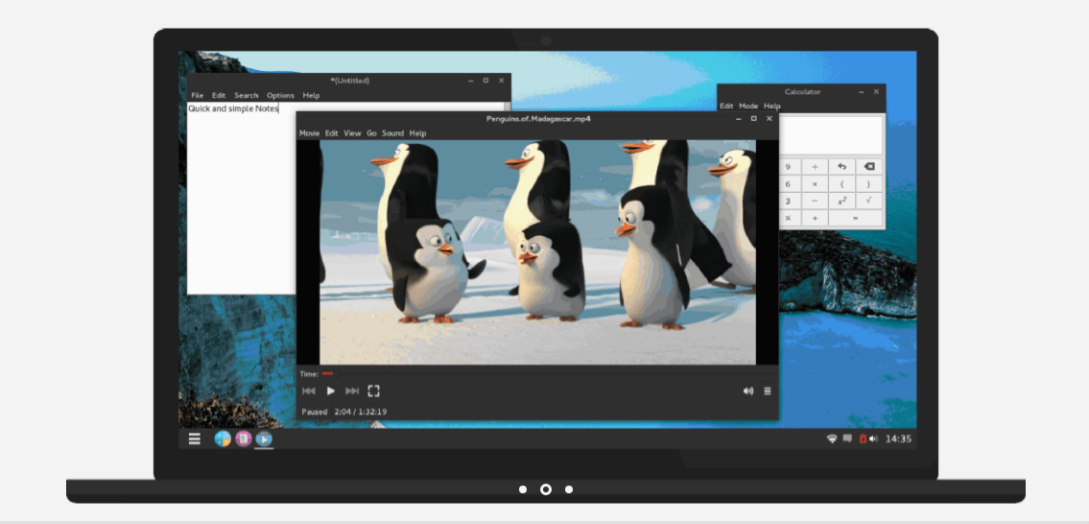Launch the web browser from taskbar
Screen dimensions: 1089x524
pyautogui.click(x=223, y=439)
